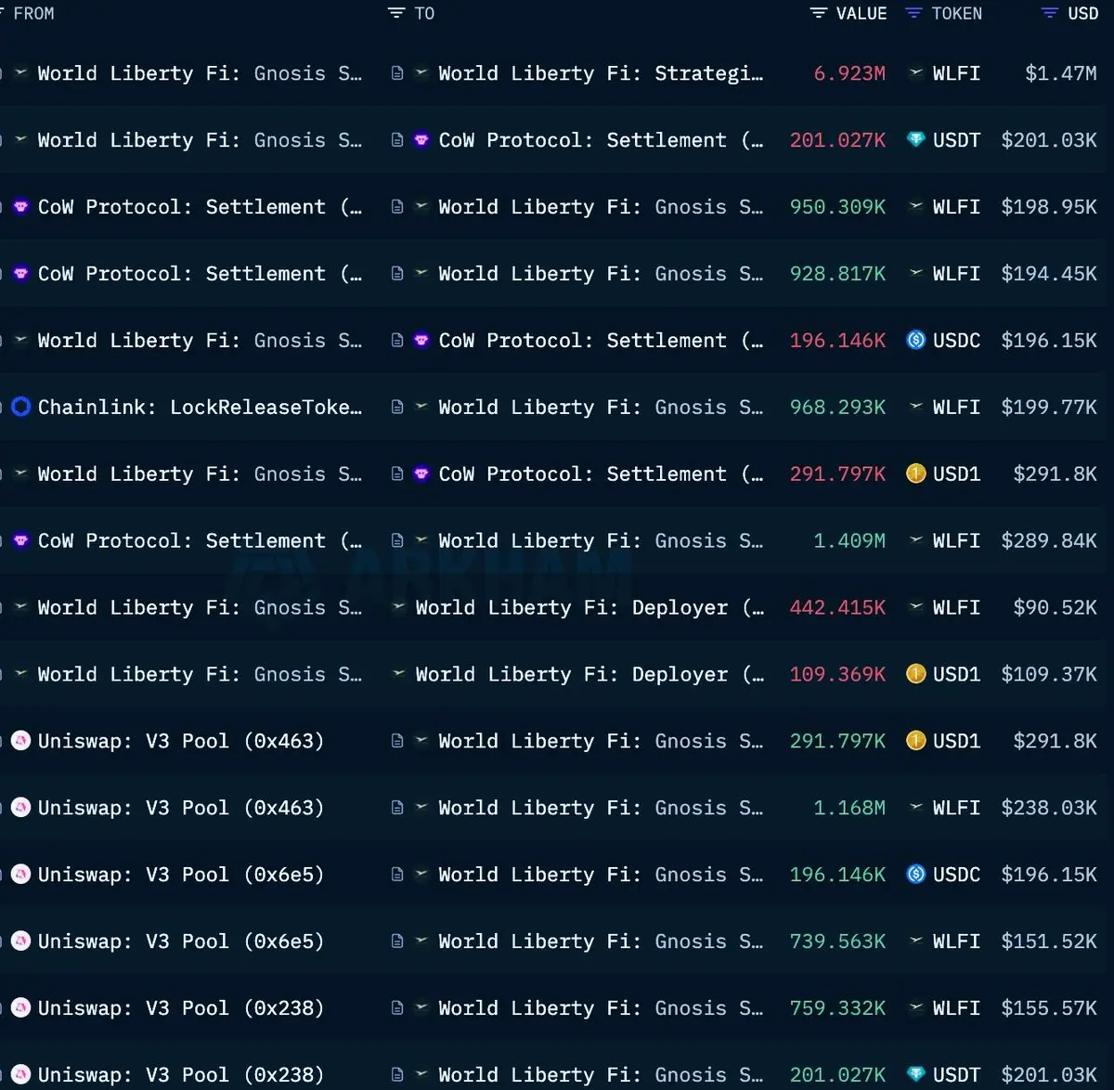Open Uniswap: V3 Pool (0x238) in $155.57K row
This screenshot has height=1090, width=1114.
tap(181, 1008)
